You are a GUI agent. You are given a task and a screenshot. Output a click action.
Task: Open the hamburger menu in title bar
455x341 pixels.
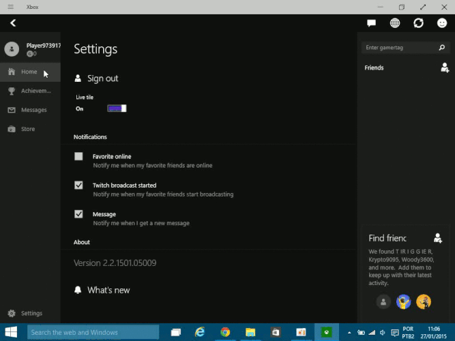[11, 7]
